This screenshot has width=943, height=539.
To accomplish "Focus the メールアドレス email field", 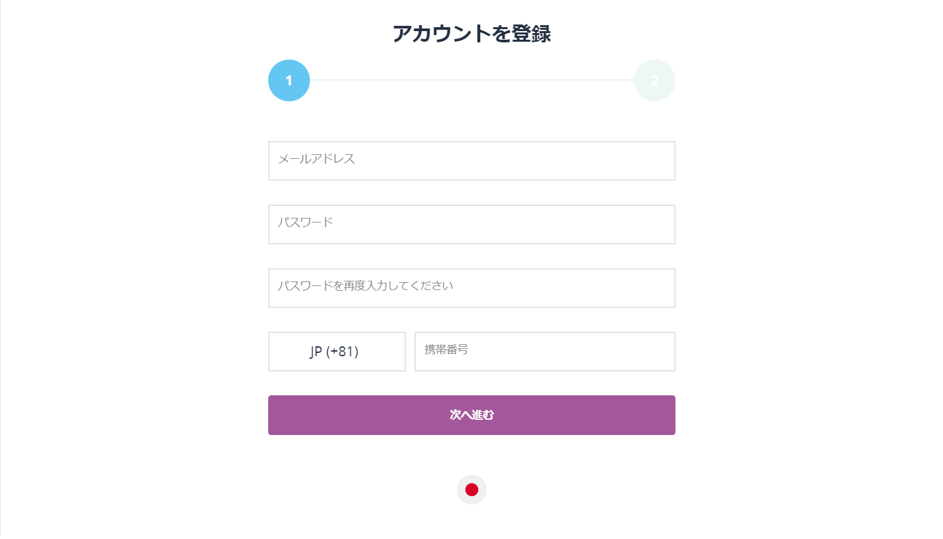I will [x=471, y=161].
